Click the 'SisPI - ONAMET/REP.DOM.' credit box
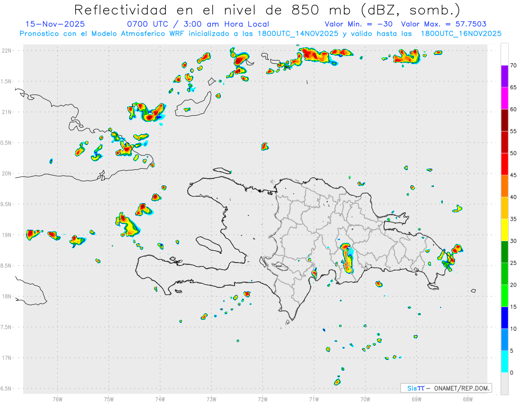This screenshot has width=525, height=405. [x=446, y=388]
